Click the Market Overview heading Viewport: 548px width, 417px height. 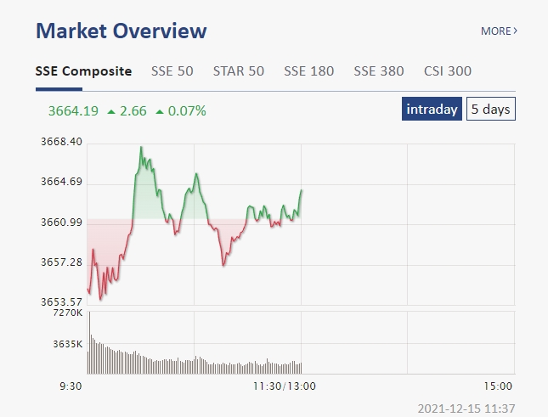[121, 31]
